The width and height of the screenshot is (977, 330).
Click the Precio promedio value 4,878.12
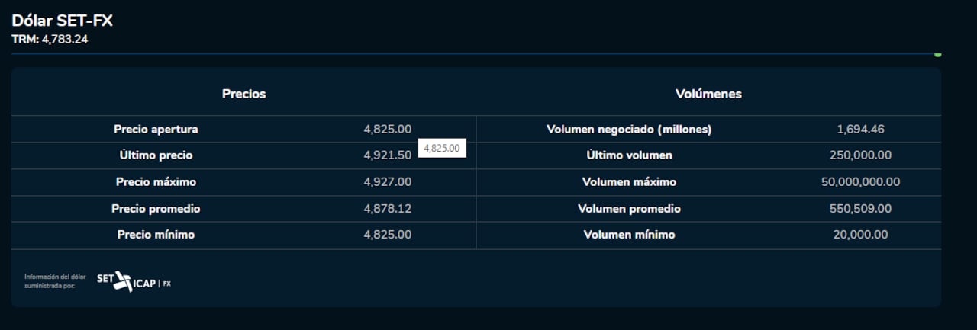(387, 209)
